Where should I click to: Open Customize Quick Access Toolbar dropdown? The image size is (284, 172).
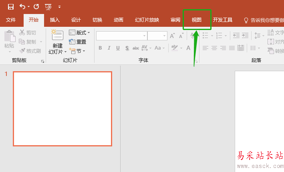click(59, 7)
